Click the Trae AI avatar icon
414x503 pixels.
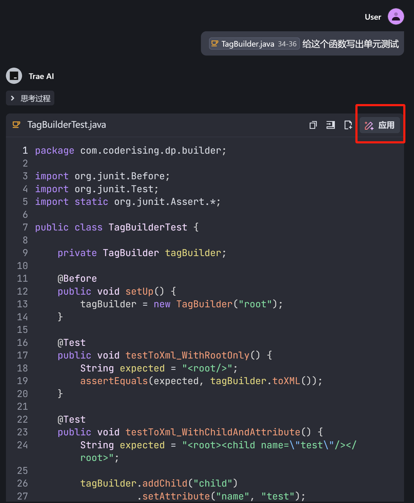point(14,76)
